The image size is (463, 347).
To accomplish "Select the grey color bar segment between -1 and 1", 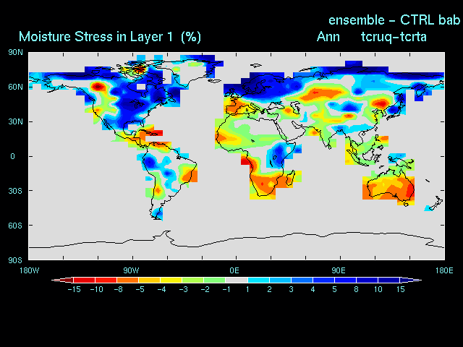I will click(x=237, y=280).
